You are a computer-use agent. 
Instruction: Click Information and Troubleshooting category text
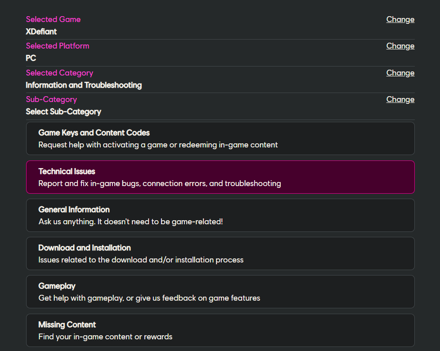coord(84,85)
